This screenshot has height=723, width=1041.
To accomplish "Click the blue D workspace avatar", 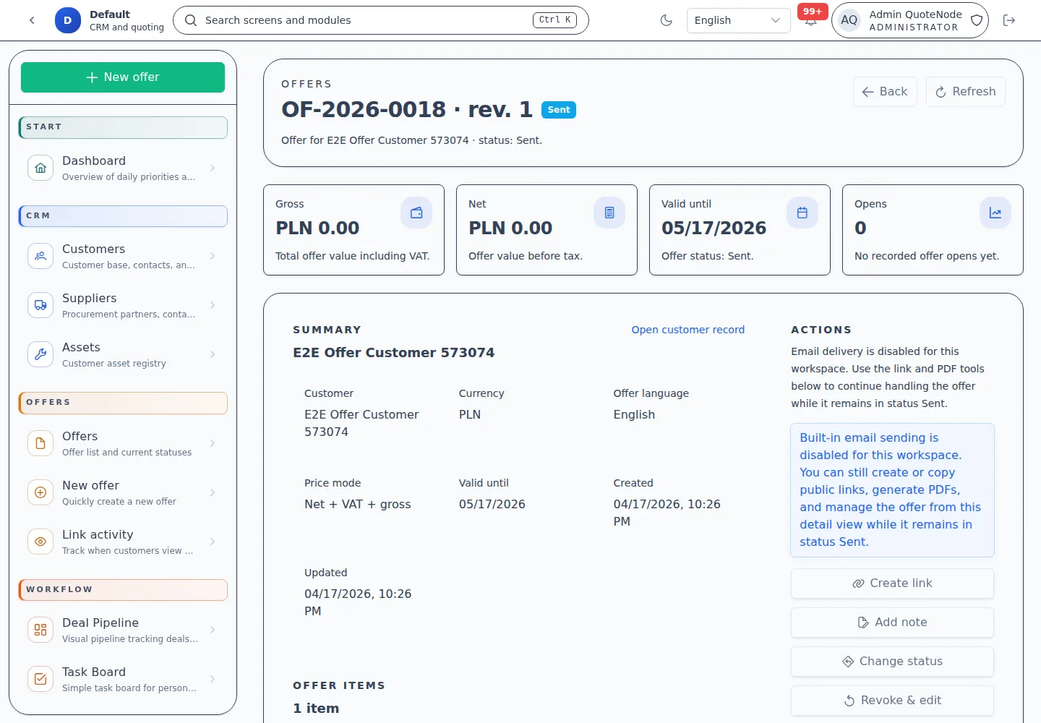I will coord(68,20).
